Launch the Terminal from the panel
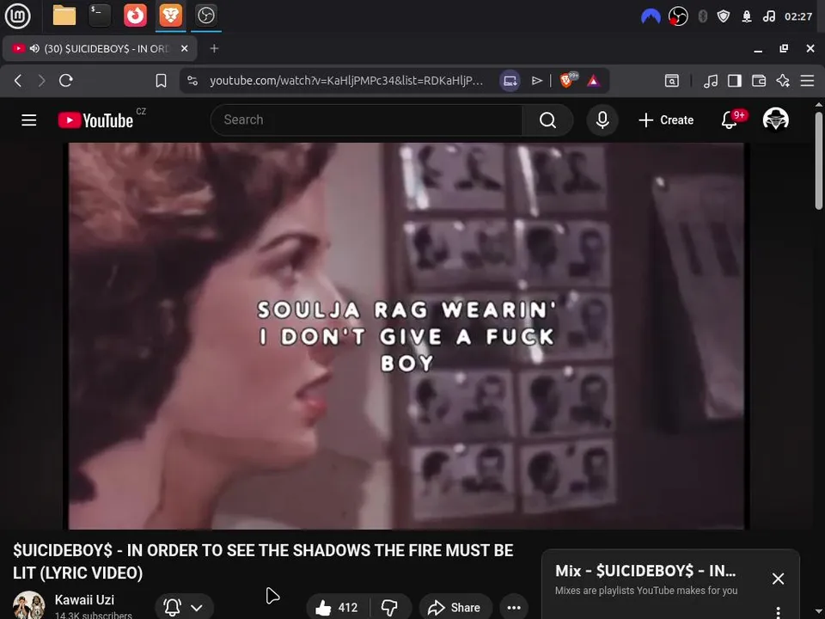825x619 pixels. click(100, 15)
